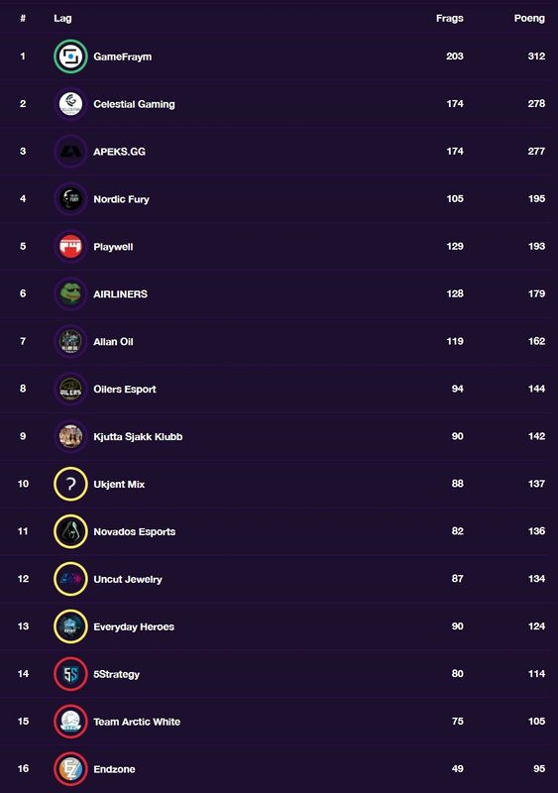Click the Team Arctic White logo
The height and width of the screenshot is (793, 558).
[x=70, y=722]
